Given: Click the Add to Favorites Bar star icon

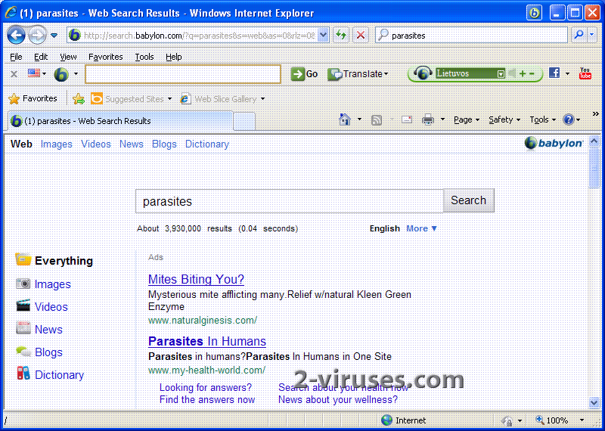Looking at the screenshot, I should click(x=79, y=98).
